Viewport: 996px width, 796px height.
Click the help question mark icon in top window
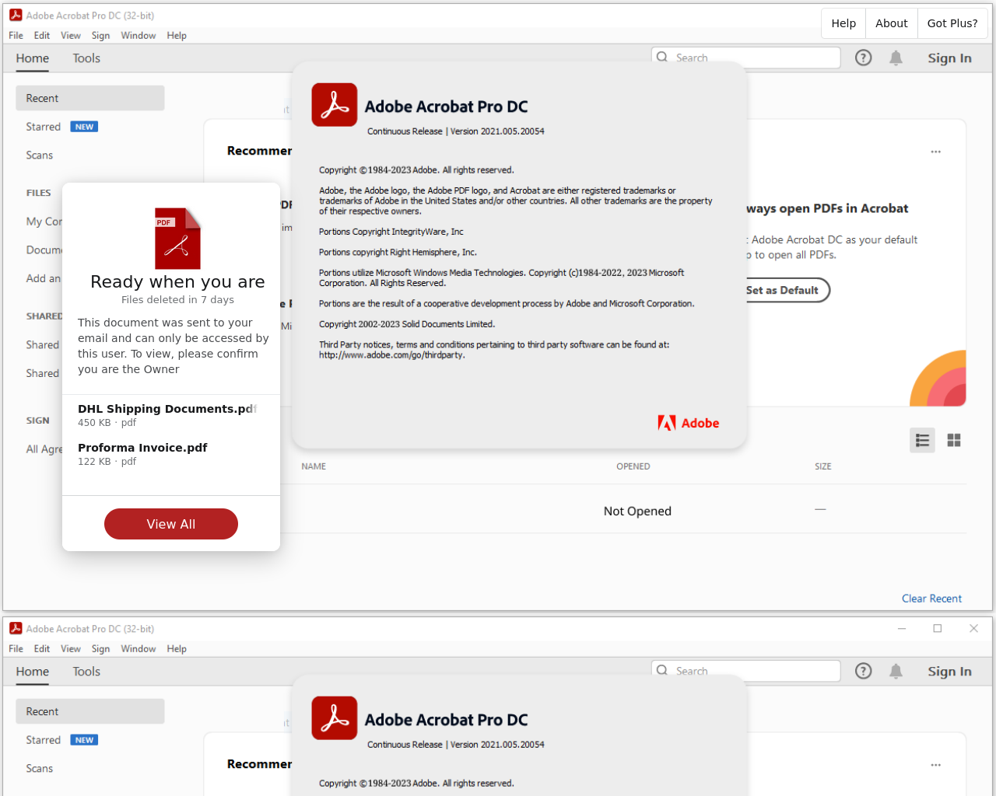pos(863,58)
